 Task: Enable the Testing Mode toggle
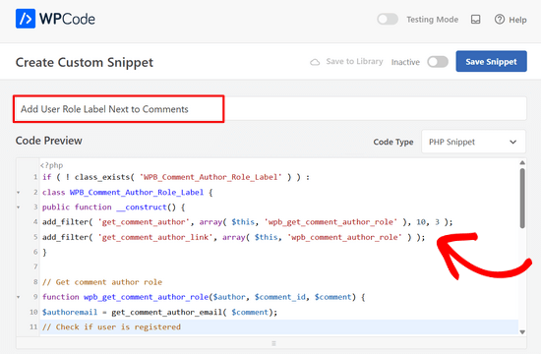pyautogui.click(x=388, y=20)
